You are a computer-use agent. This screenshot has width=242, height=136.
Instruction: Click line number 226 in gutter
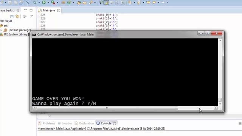[x=43, y=19]
